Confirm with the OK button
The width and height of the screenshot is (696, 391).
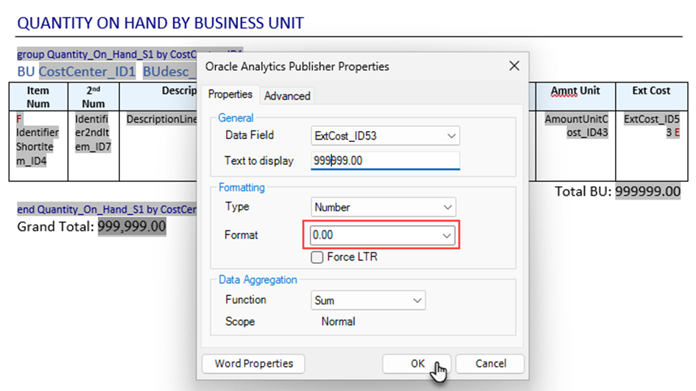pos(417,364)
